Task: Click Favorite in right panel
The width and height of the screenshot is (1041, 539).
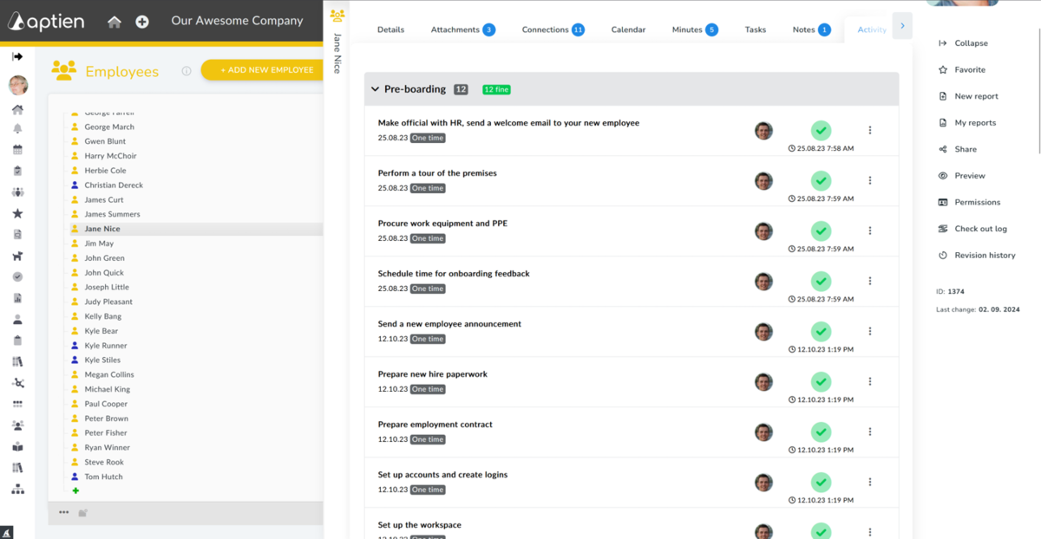Action: click(962, 69)
